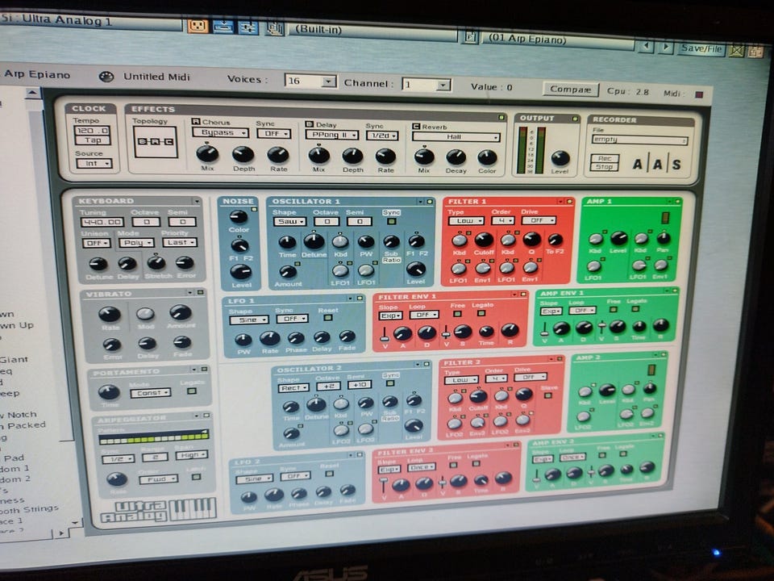
Task: Click the AAS logo in Recorder panel
Action: [x=657, y=164]
